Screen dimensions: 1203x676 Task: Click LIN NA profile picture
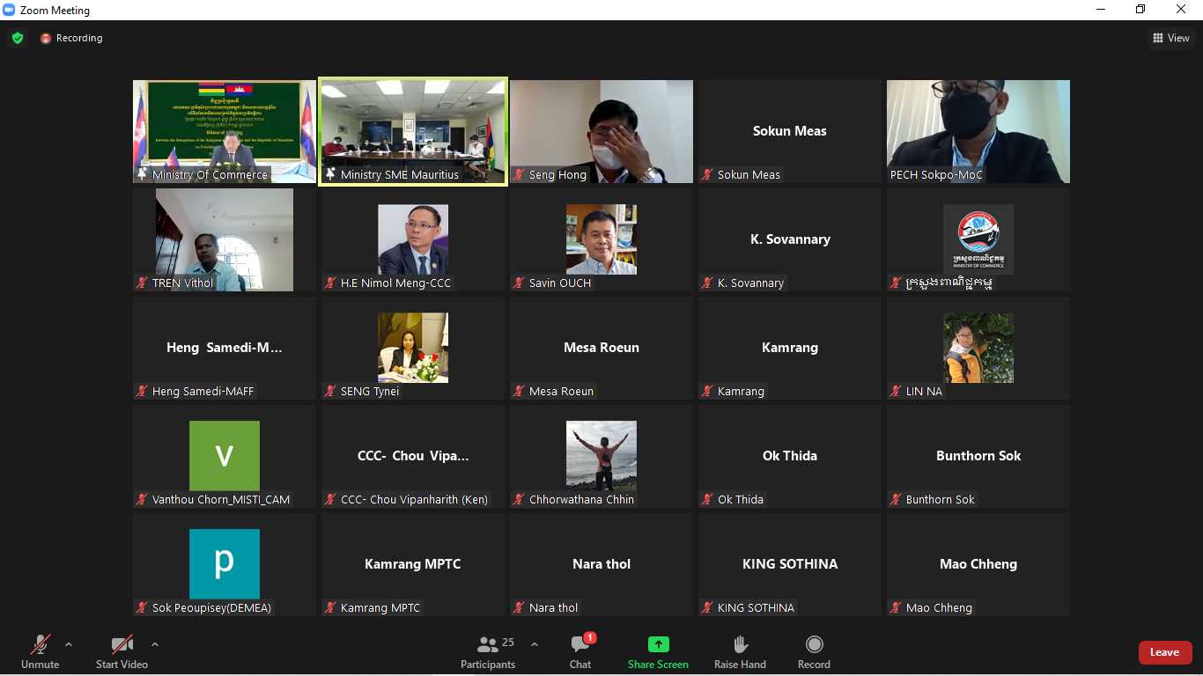click(x=978, y=348)
